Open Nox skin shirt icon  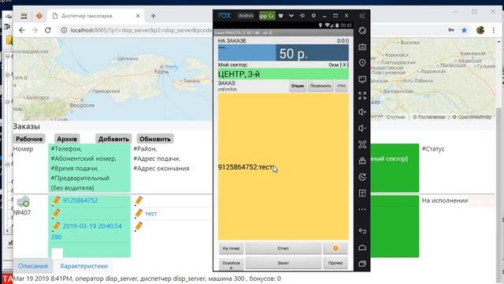pyautogui.click(x=280, y=16)
